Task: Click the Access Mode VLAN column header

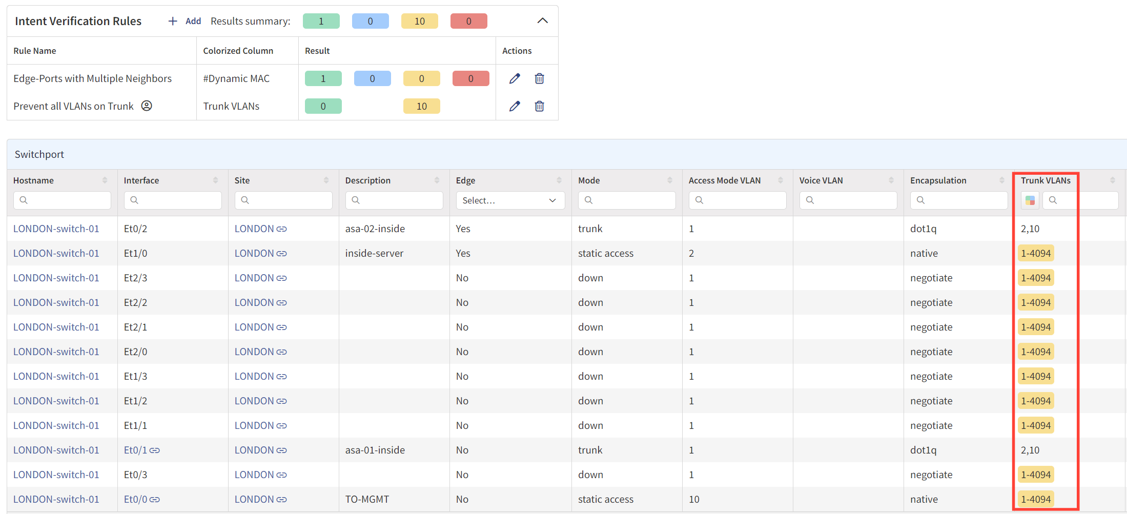Action: click(x=725, y=180)
